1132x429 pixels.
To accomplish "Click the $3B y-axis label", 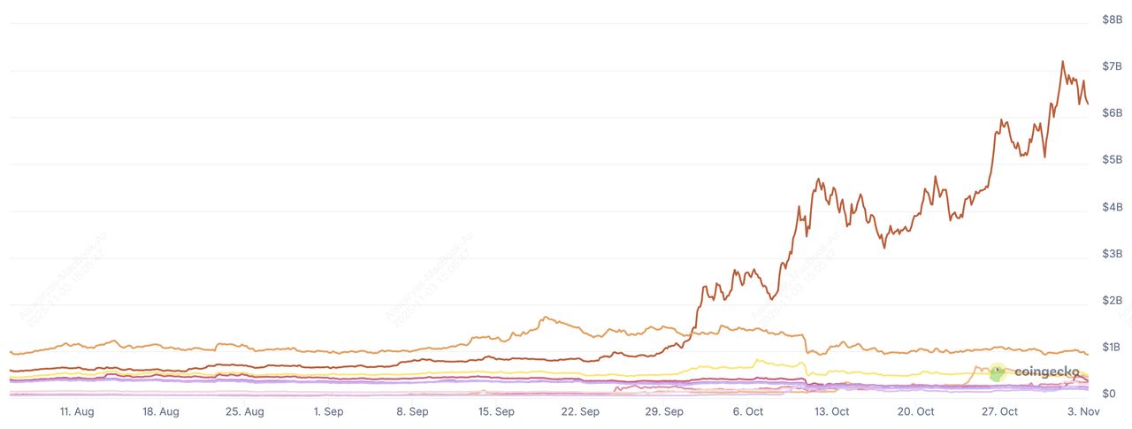I will pyautogui.click(x=1112, y=254).
